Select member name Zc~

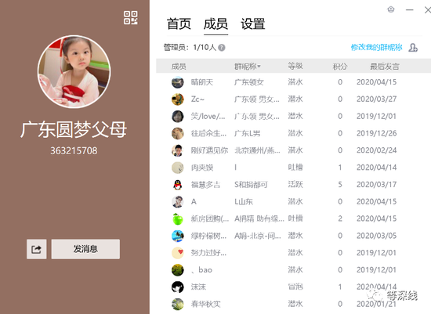pos(197,99)
